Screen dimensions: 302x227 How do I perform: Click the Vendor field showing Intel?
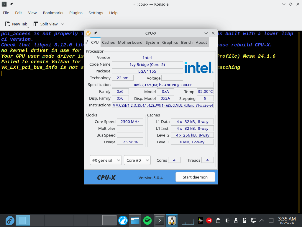[x=147, y=58]
